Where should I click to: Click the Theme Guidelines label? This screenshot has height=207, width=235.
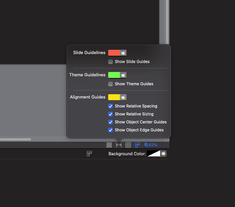87,75
